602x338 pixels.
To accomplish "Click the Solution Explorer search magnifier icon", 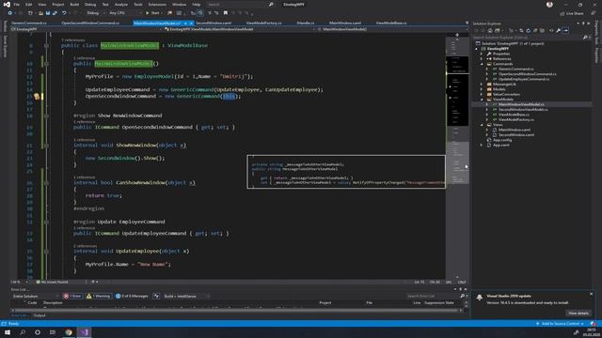I will coord(585,38).
